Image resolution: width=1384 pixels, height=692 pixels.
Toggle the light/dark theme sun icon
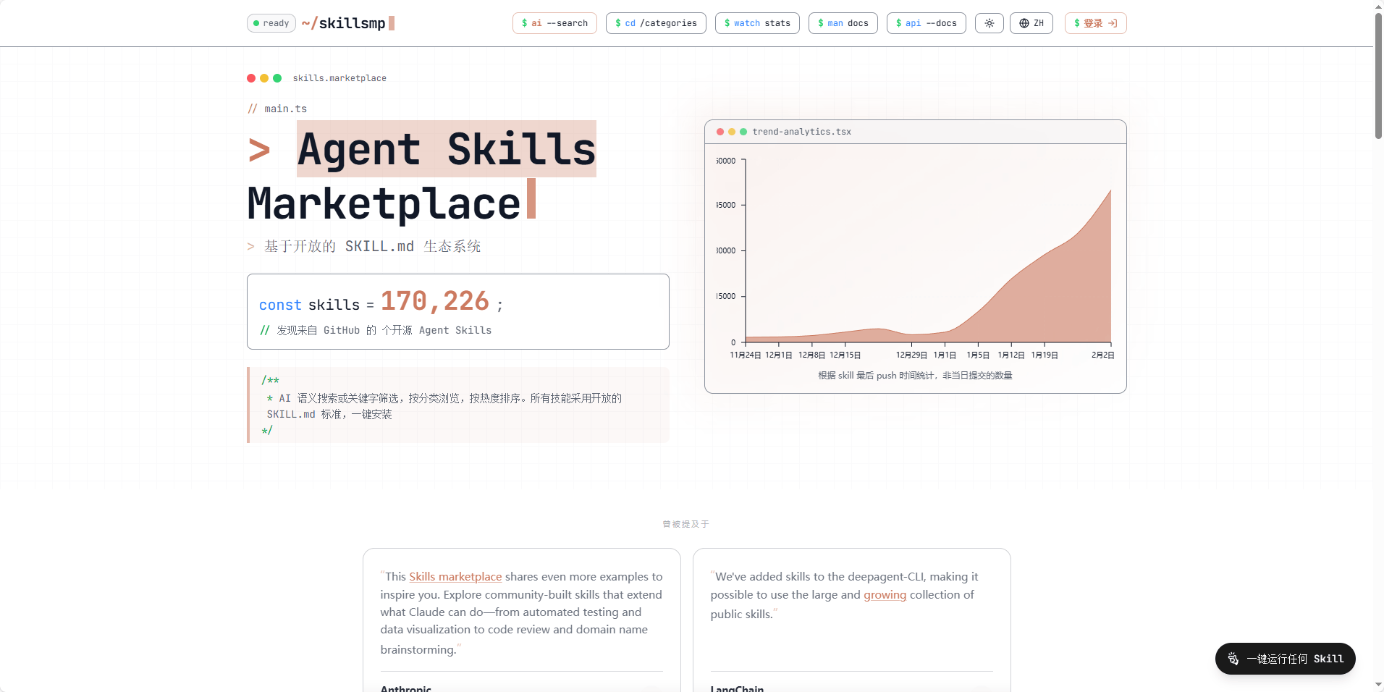coord(989,23)
